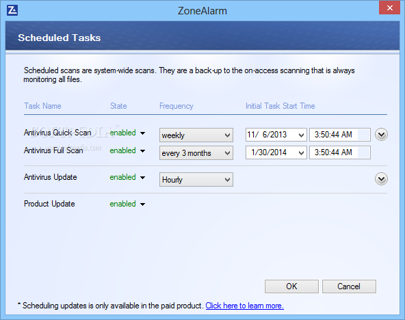Close the ZoneAlarm window
Screen dimensions: 405x320
pos(389,8)
